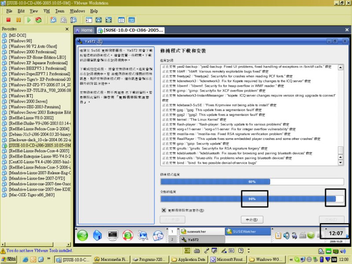Open Application Data taskbar window

point(189,260)
